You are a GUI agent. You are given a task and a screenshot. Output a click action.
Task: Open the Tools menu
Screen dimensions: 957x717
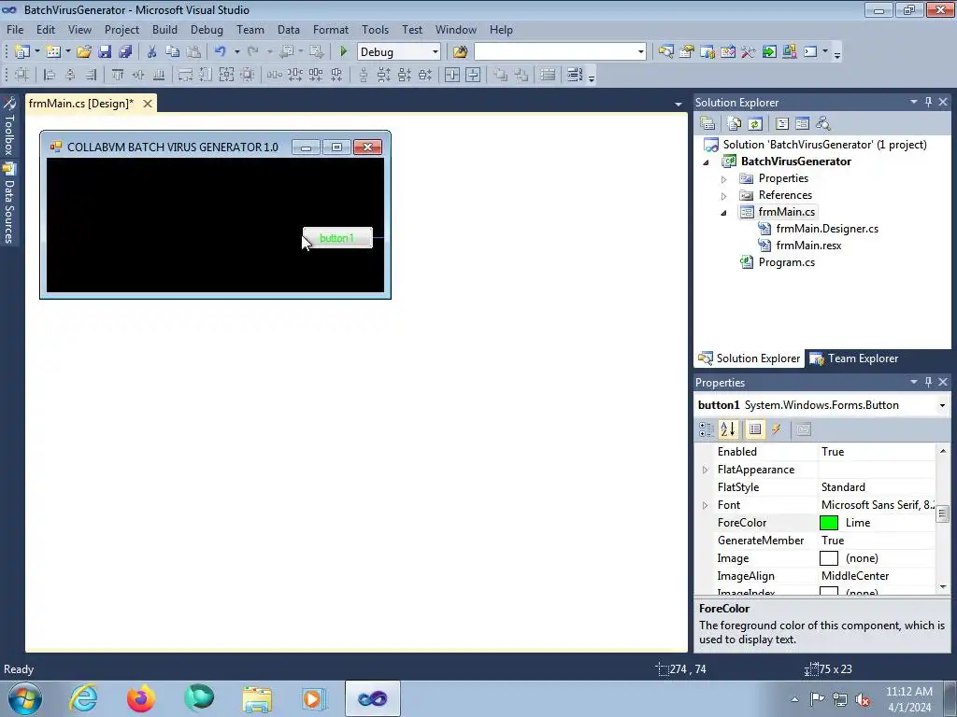click(x=375, y=29)
